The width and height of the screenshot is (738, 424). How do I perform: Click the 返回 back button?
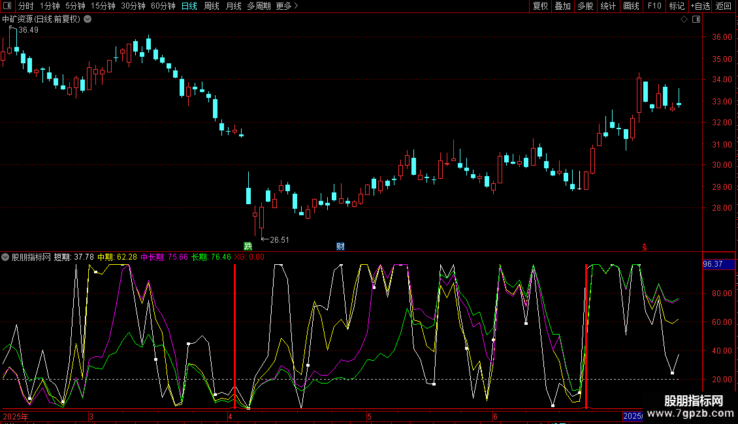724,6
